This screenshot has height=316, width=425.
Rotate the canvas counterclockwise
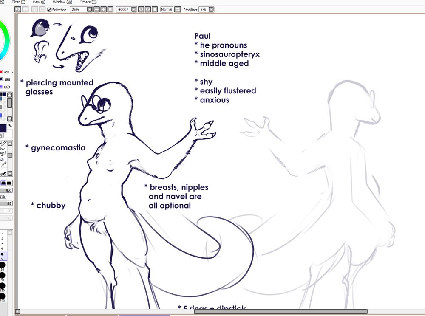click(141, 9)
